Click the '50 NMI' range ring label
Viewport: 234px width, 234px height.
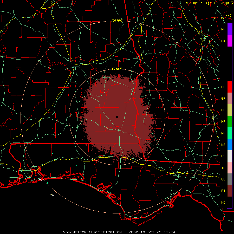pyautogui.click(x=117, y=69)
